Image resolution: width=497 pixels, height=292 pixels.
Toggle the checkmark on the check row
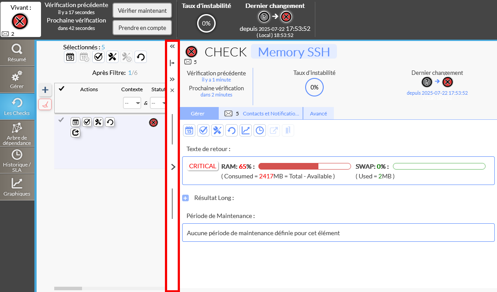[x=61, y=120]
